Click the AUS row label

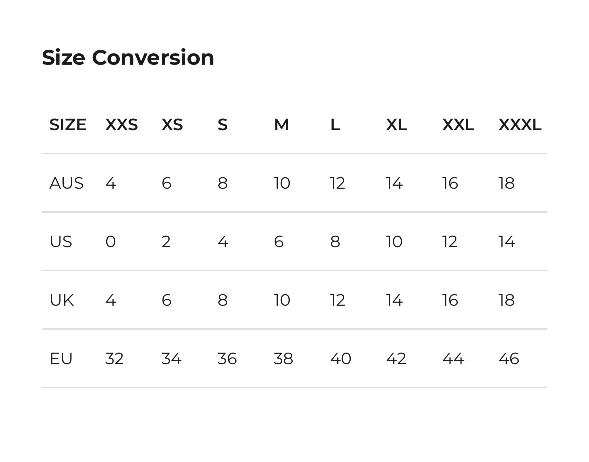click(66, 183)
